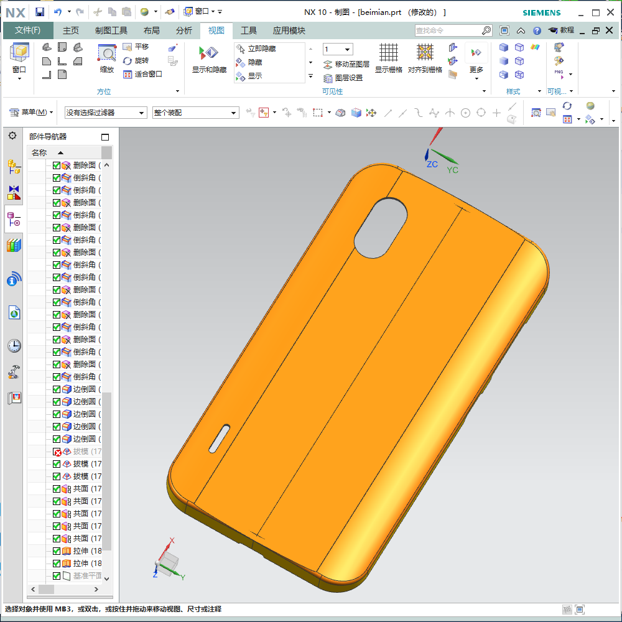Click the PNG export icon
Image resolution: width=622 pixels, height=622 pixels.
[559, 74]
